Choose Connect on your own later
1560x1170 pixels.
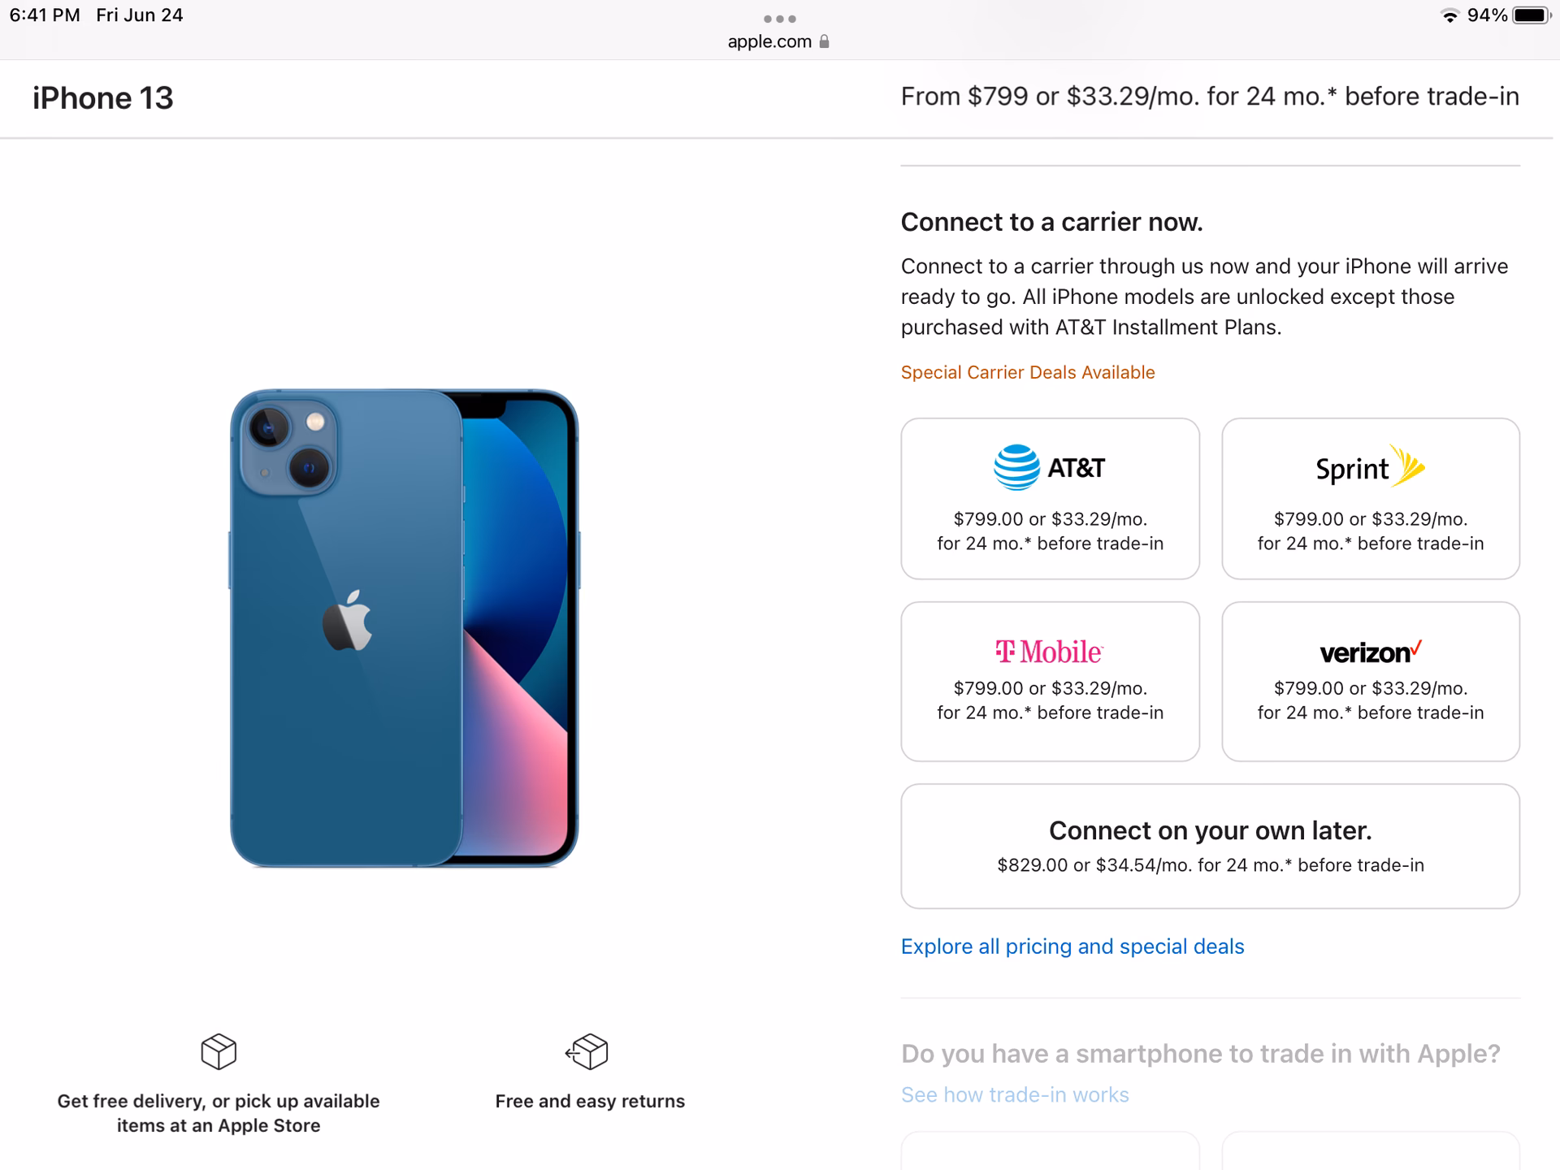(x=1209, y=845)
